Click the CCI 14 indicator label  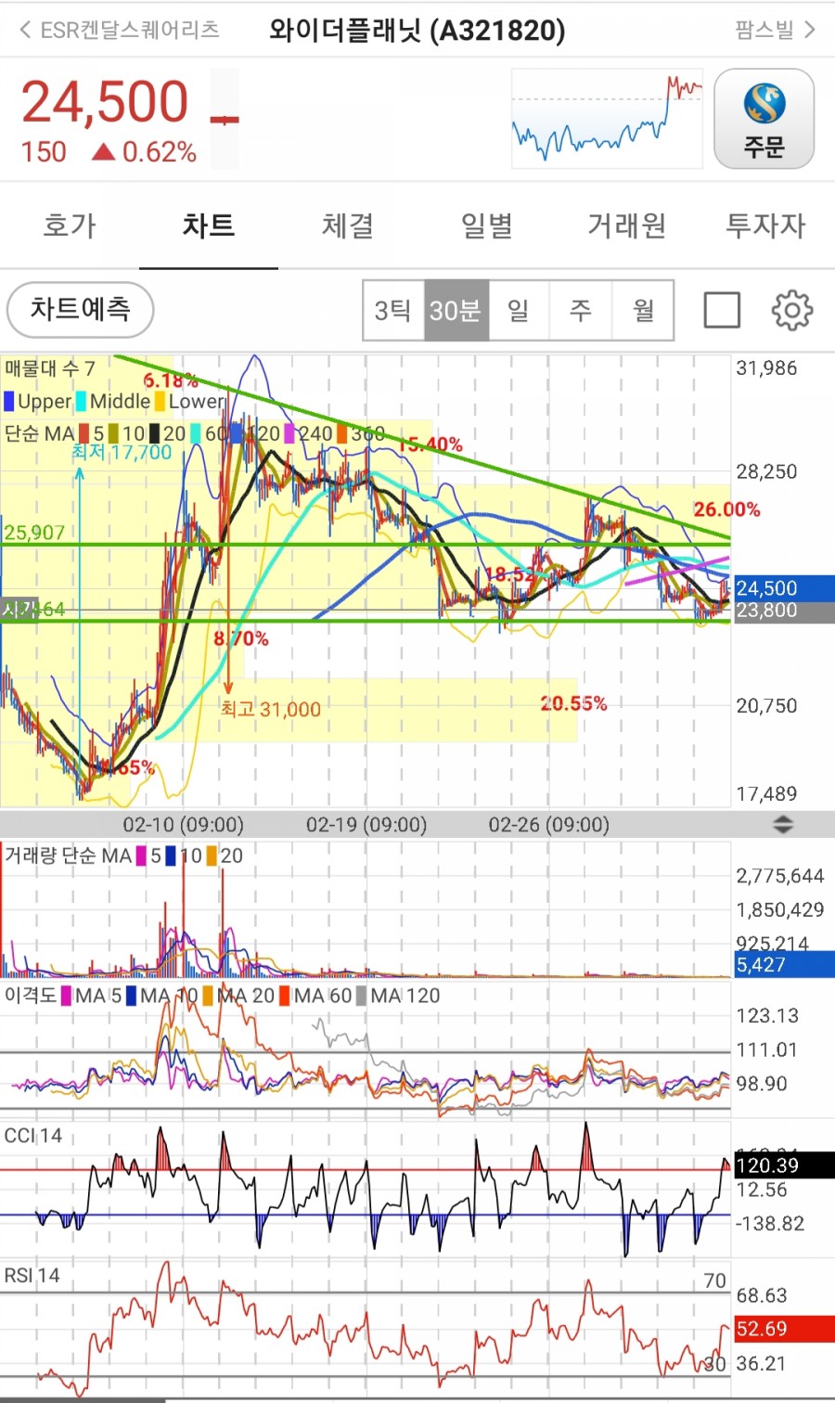tap(33, 1136)
